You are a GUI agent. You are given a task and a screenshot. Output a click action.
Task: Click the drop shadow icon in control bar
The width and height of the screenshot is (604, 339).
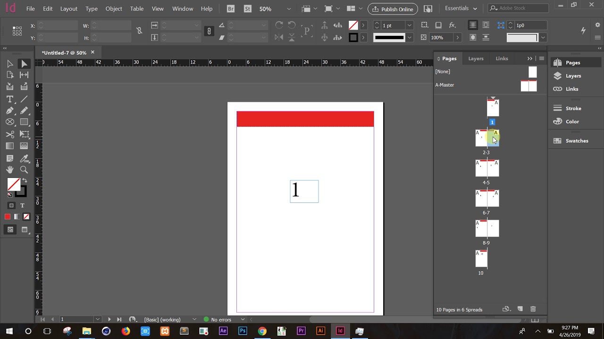(438, 25)
